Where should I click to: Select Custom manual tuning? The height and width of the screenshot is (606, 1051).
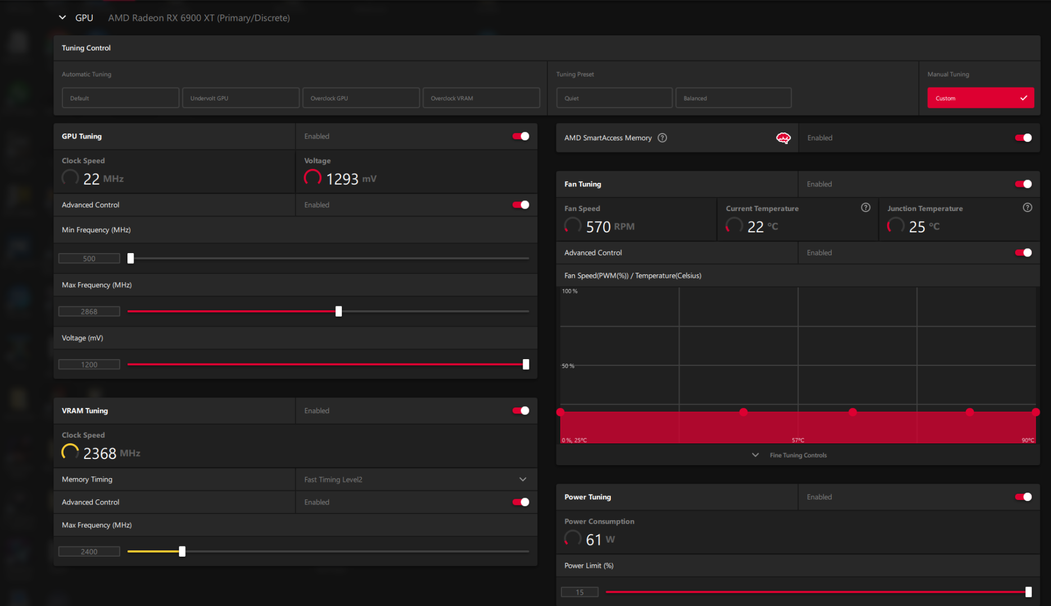coord(980,98)
